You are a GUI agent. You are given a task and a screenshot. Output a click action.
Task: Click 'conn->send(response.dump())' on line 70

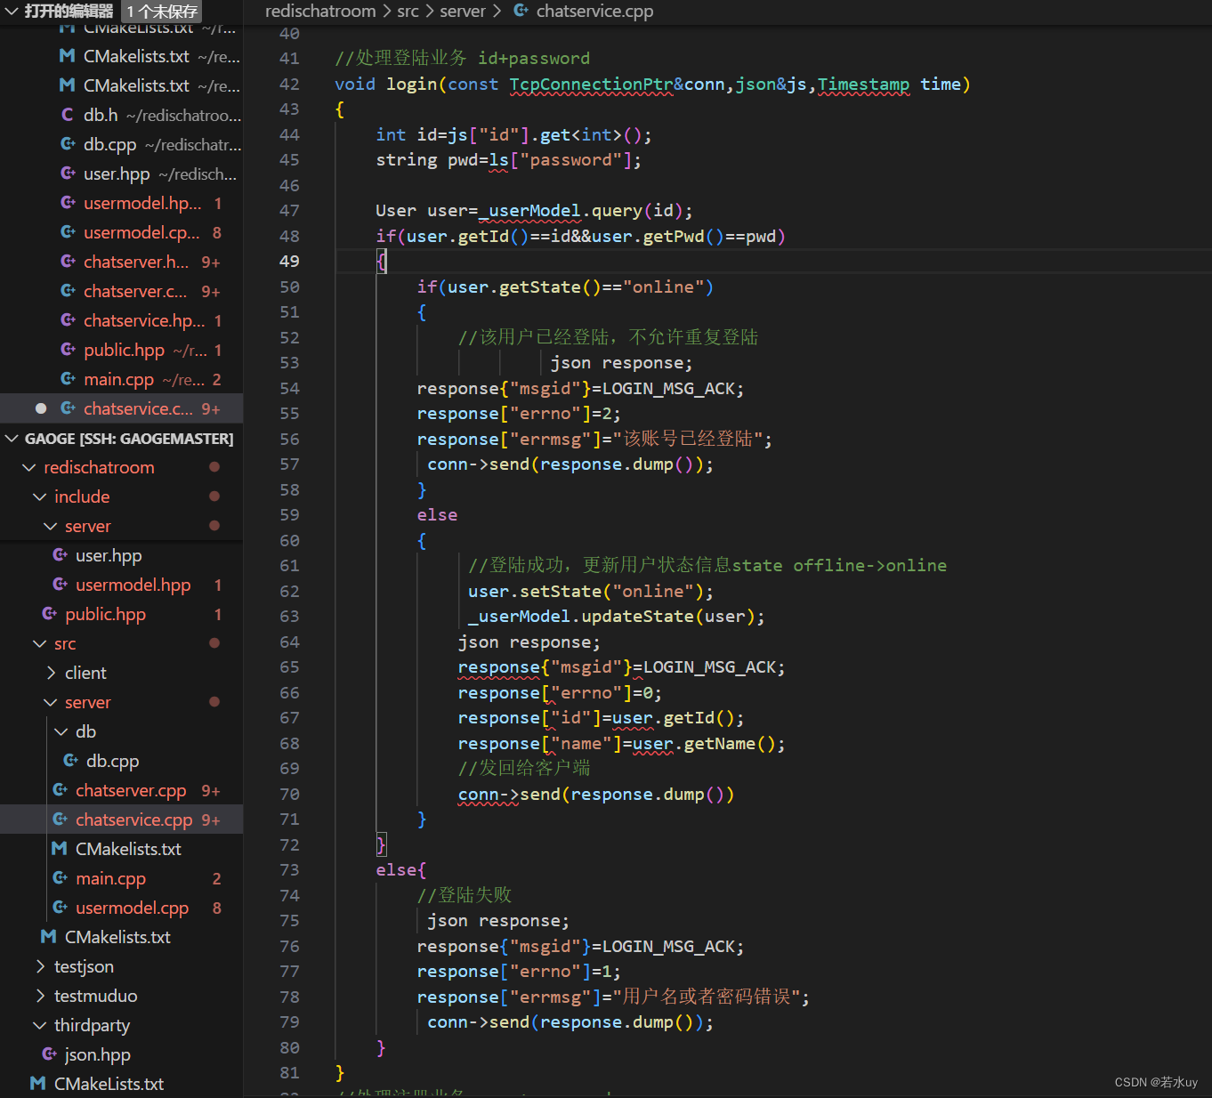pos(596,795)
